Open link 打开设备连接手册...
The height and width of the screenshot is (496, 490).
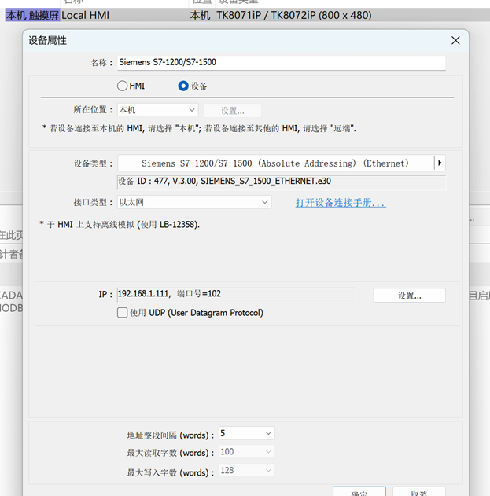coord(341,203)
